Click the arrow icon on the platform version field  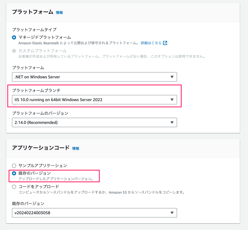172,122
